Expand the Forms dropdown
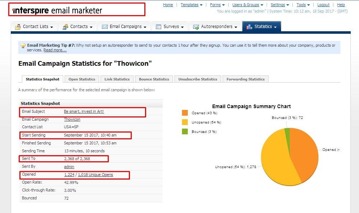 (216, 5)
